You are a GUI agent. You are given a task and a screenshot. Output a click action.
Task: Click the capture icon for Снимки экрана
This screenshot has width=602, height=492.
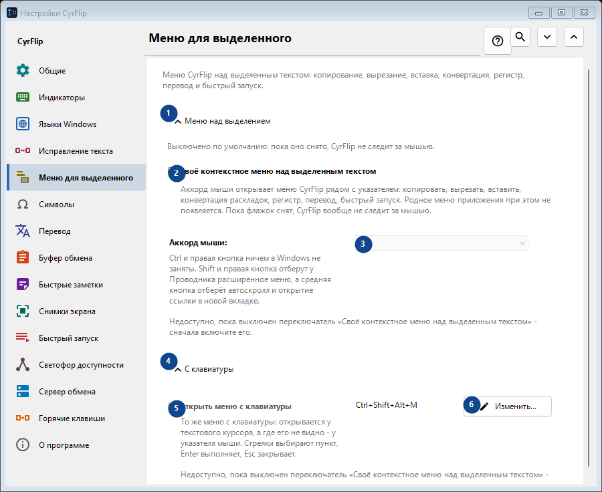(23, 312)
